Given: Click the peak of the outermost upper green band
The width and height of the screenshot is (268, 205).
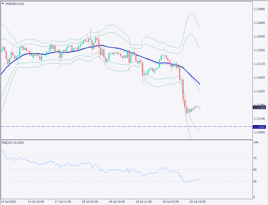Looking at the screenshot, I should 192,13.
